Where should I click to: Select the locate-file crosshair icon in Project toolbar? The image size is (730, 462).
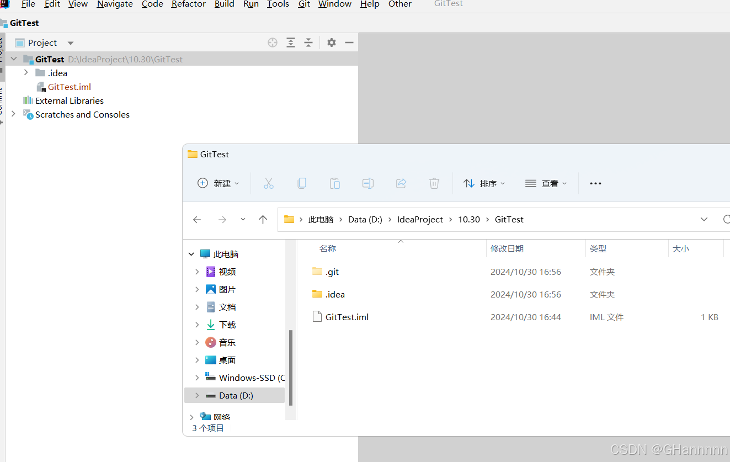(x=272, y=43)
